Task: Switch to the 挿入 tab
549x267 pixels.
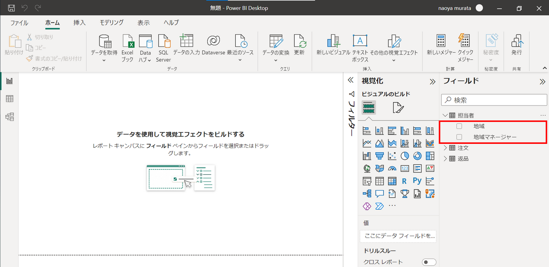Action: tap(80, 23)
